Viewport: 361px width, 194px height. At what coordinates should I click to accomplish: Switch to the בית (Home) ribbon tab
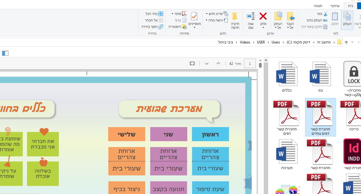(x=350, y=6)
